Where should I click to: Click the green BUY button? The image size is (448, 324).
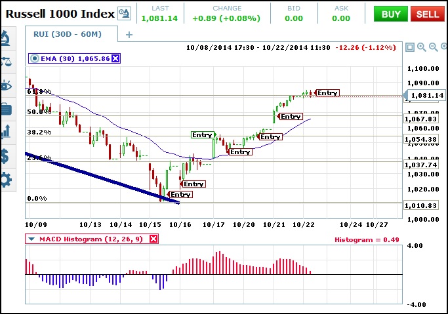point(390,14)
